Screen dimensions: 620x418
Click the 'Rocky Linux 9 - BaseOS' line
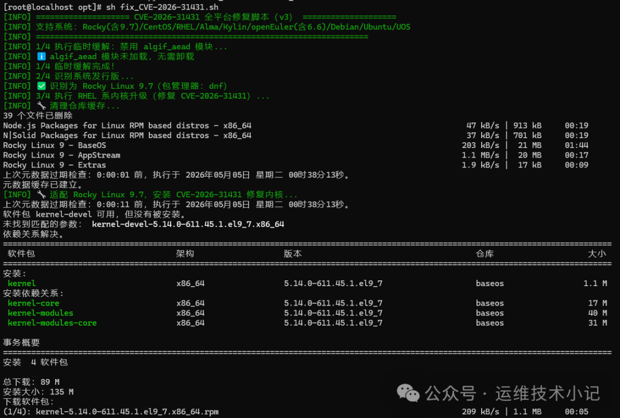tap(296, 146)
